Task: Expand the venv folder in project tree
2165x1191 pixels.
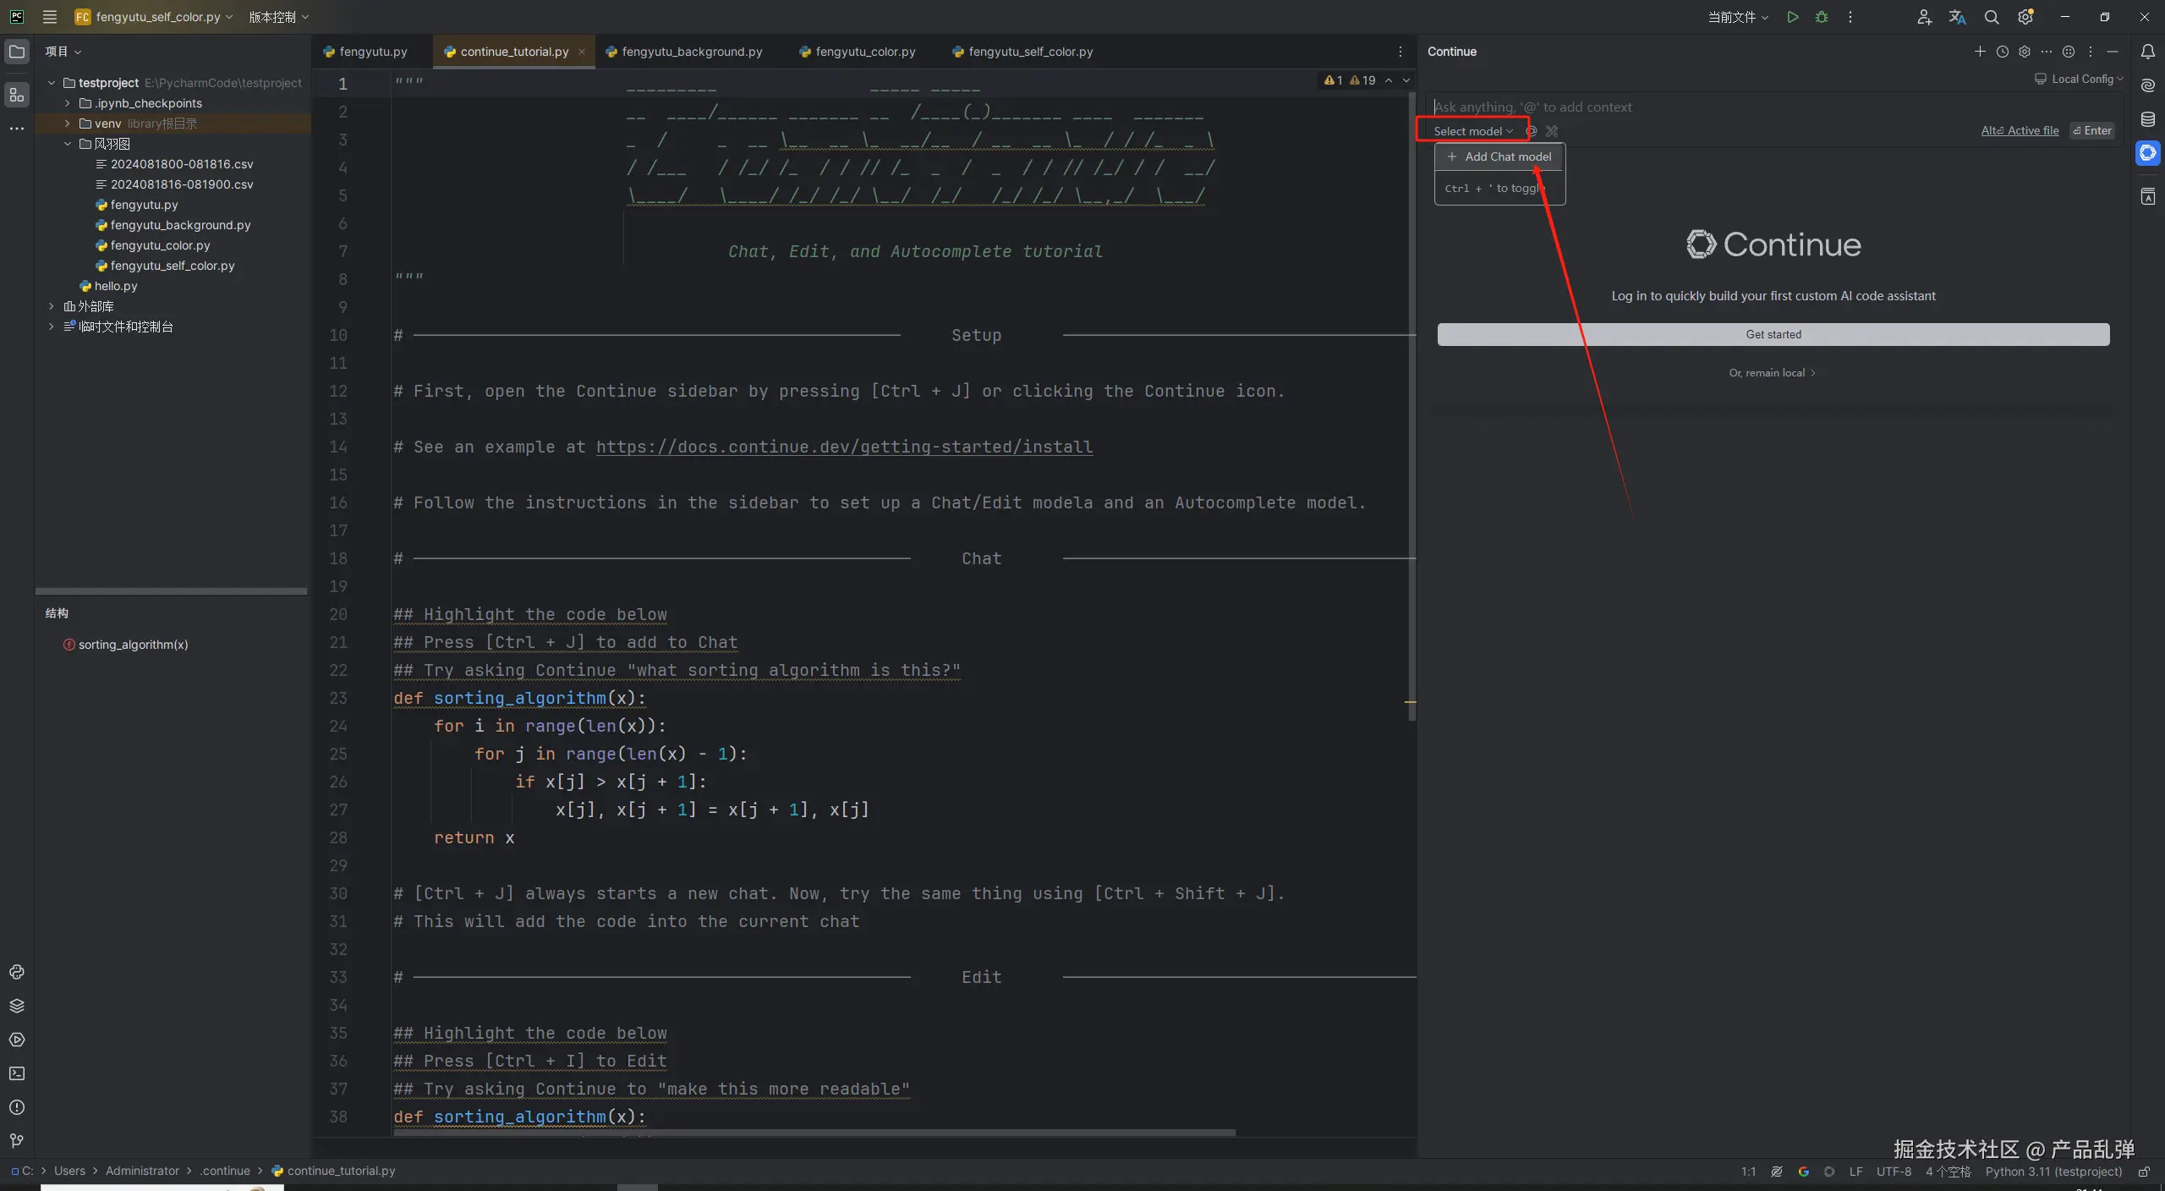Action: pyautogui.click(x=68, y=123)
